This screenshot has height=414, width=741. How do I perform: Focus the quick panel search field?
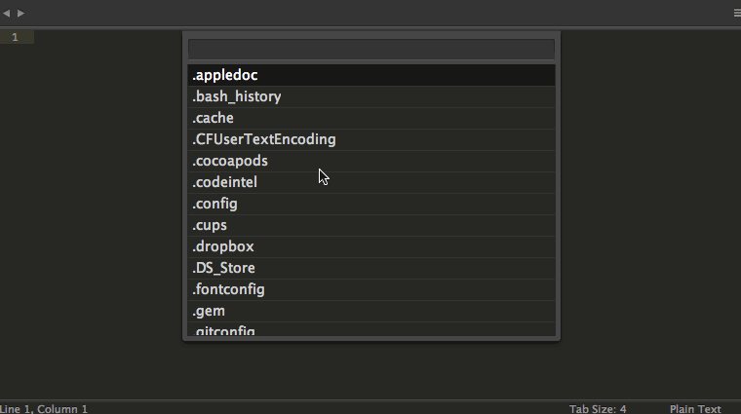click(371, 49)
